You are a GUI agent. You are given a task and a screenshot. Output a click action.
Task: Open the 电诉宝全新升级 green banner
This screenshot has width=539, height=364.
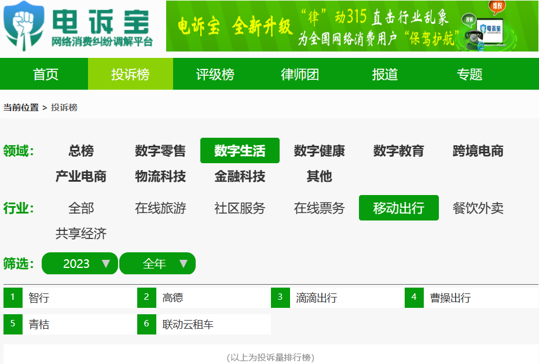pos(352,26)
